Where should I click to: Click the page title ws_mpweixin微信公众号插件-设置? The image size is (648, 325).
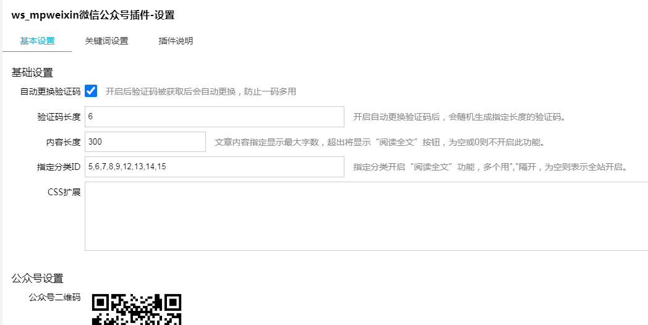coord(93,15)
